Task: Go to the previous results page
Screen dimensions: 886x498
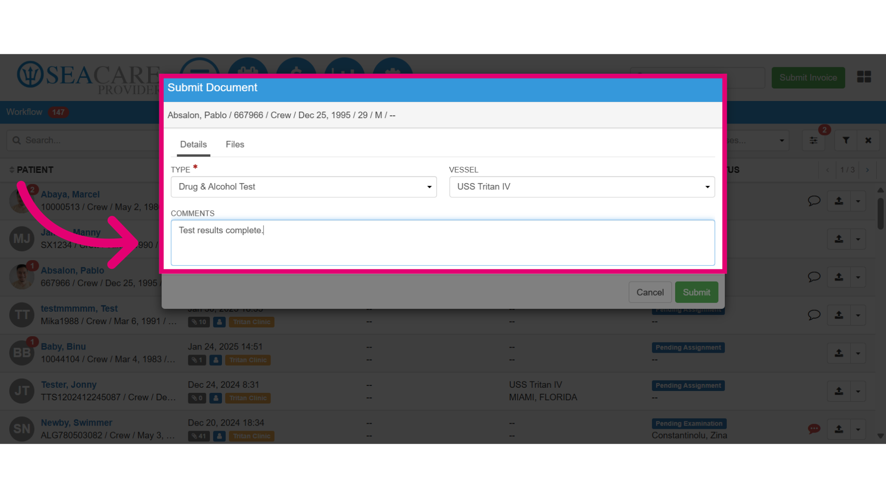Action: point(827,170)
